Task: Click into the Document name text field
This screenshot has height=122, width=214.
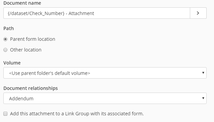Action: click(x=97, y=13)
